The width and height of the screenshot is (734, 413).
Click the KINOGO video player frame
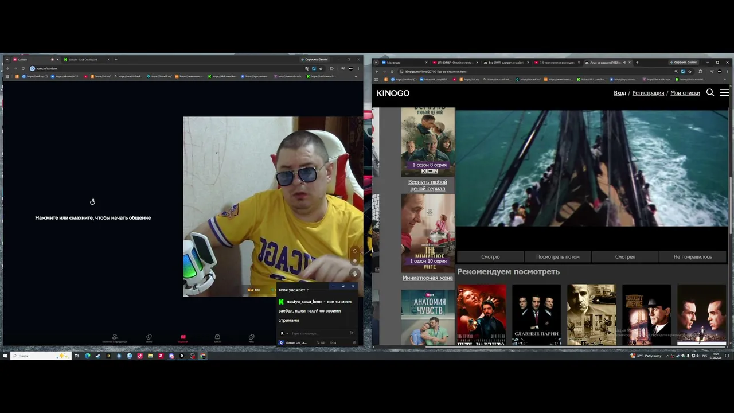tap(592, 169)
